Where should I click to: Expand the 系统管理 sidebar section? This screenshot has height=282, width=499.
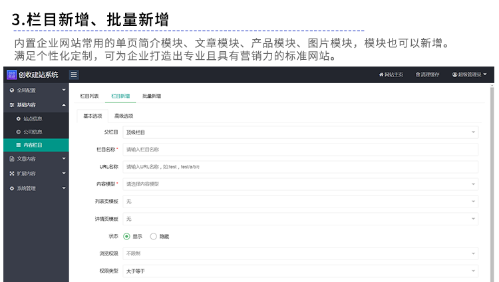[36, 188]
